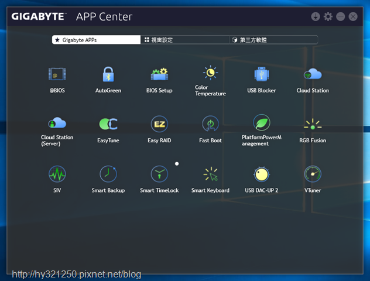Open settings gear in title bar

coord(328,17)
